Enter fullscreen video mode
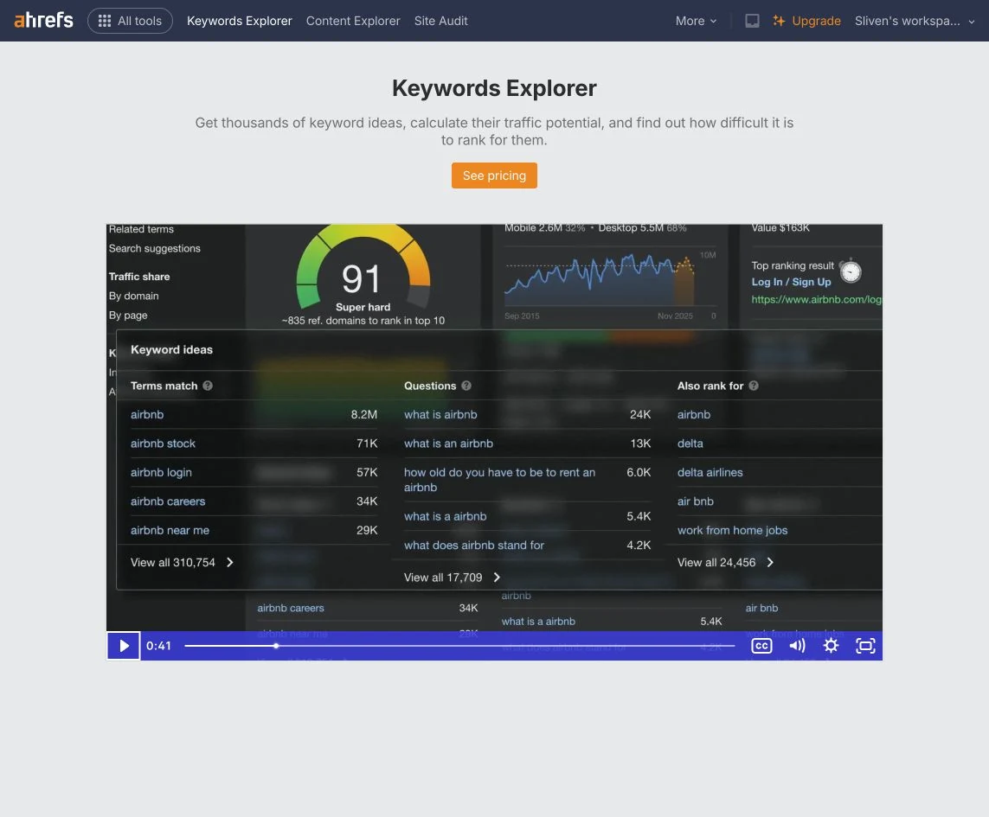Image resolution: width=989 pixels, height=817 pixels. pyautogui.click(x=864, y=646)
